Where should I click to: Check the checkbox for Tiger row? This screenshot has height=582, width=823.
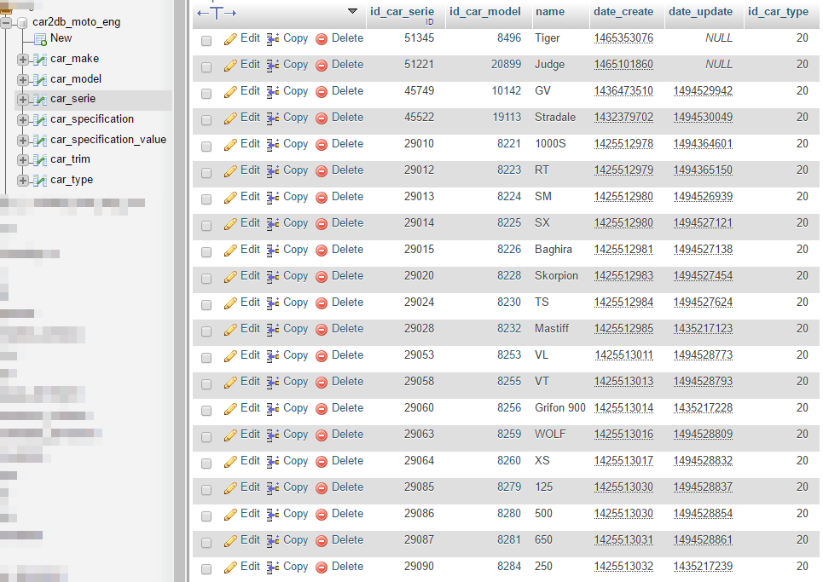coord(206,40)
